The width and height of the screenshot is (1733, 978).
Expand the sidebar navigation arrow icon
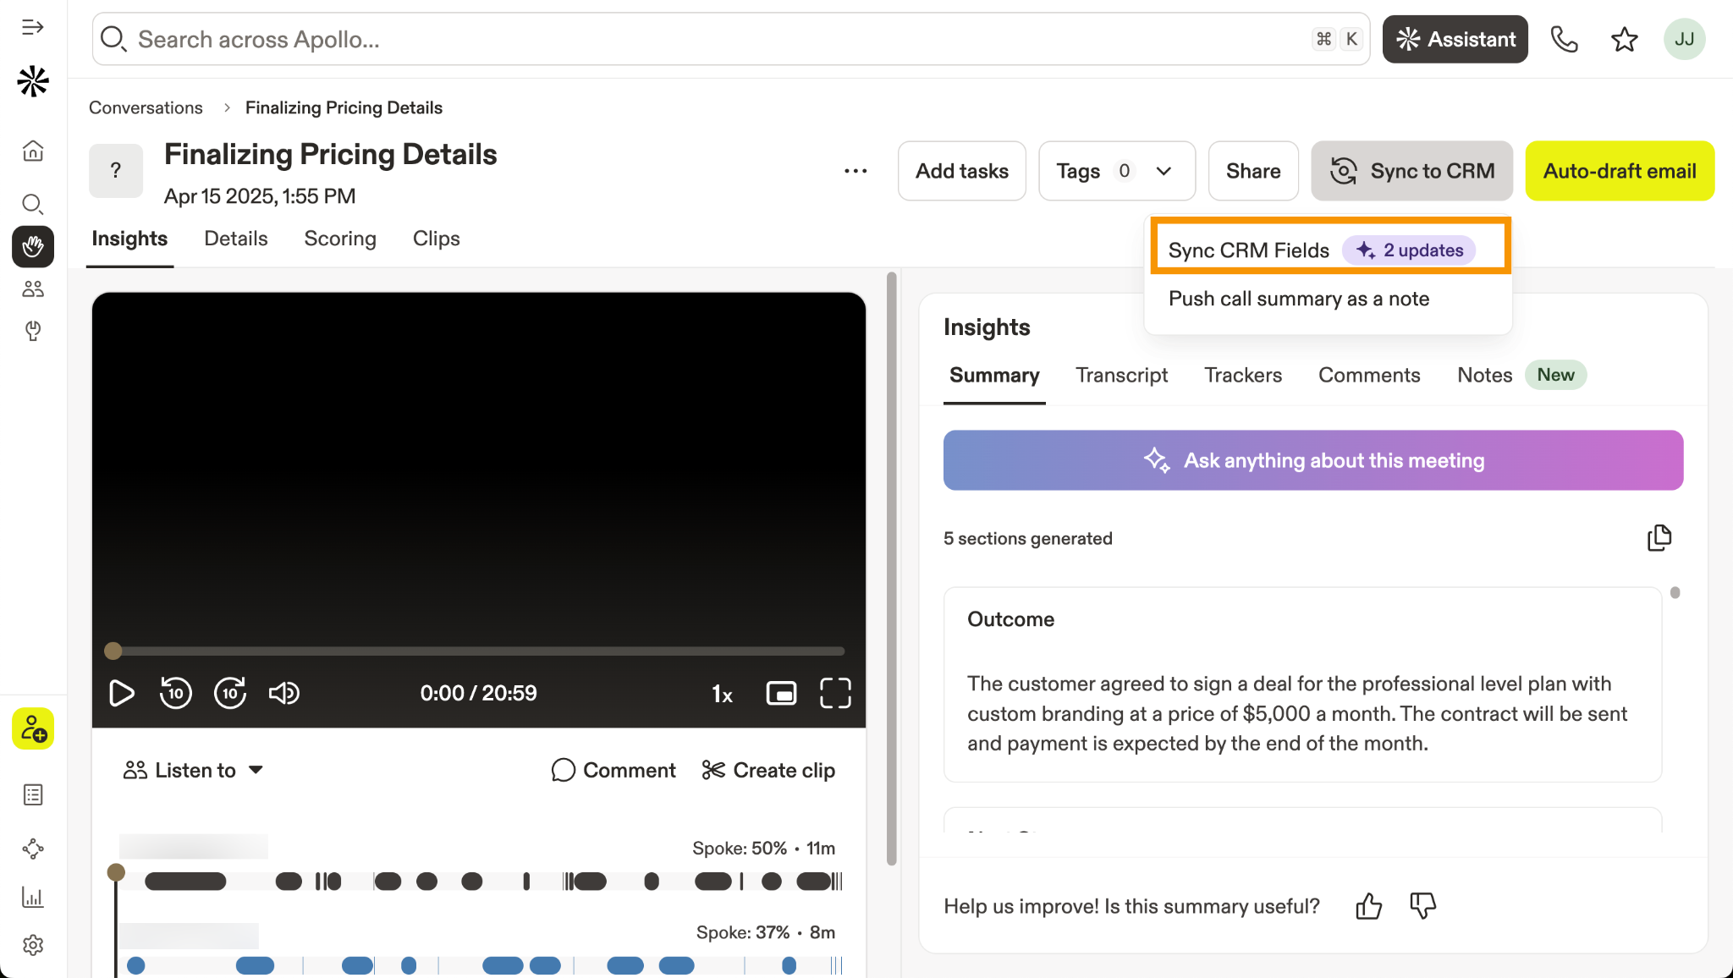[x=33, y=28]
